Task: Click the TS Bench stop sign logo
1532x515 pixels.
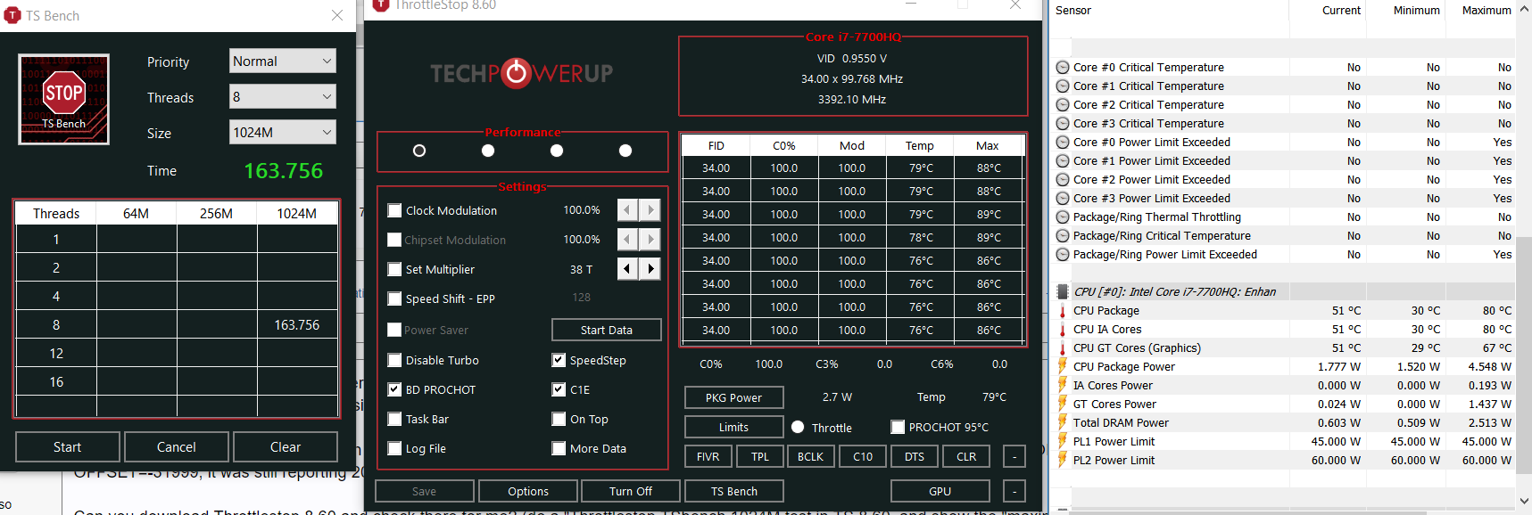Action: [x=64, y=99]
